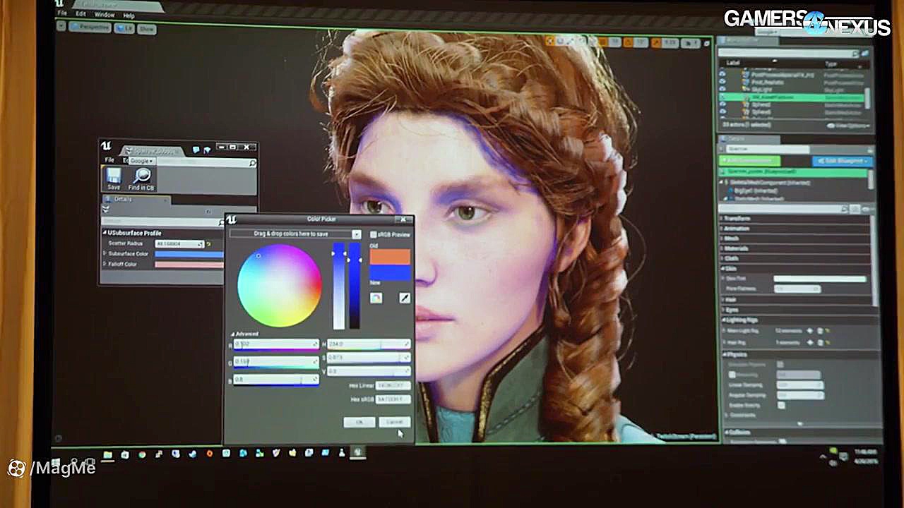This screenshot has width=904, height=508.
Task: Click Lit view mode button
Action: (124, 28)
